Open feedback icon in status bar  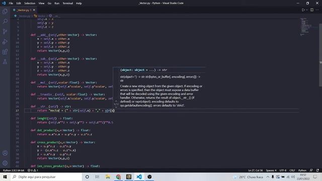(311, 170)
